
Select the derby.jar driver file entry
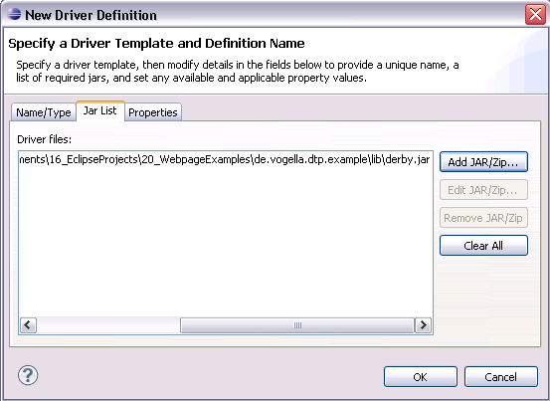225,159
